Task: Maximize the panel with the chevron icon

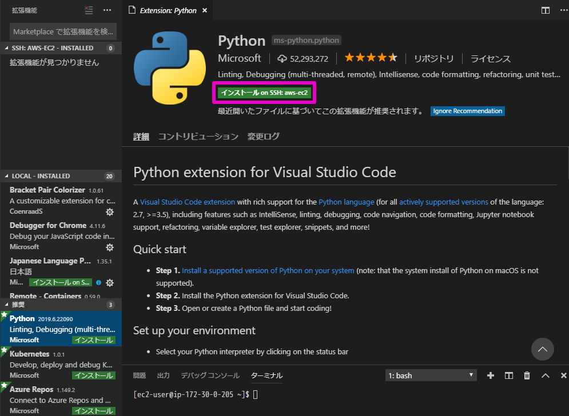Action: pyautogui.click(x=544, y=375)
